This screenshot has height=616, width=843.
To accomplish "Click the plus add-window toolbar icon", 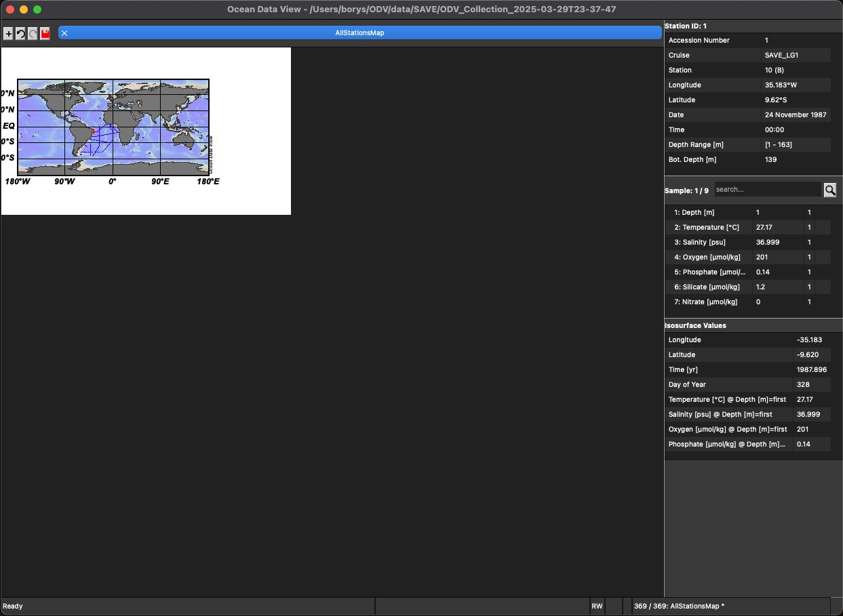I will point(8,33).
